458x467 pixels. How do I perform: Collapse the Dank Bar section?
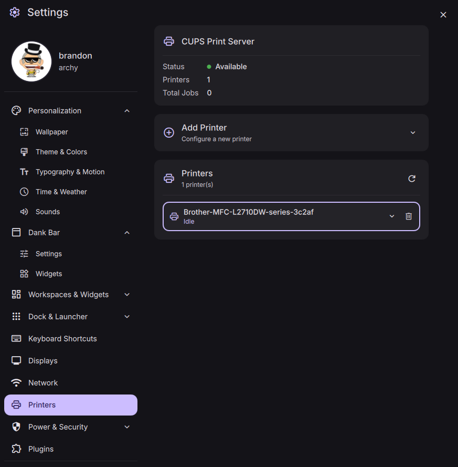tap(127, 233)
